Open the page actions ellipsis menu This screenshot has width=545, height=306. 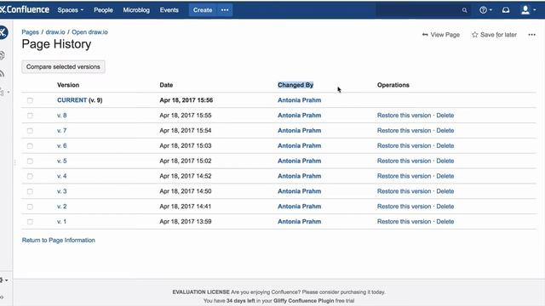[x=531, y=35]
